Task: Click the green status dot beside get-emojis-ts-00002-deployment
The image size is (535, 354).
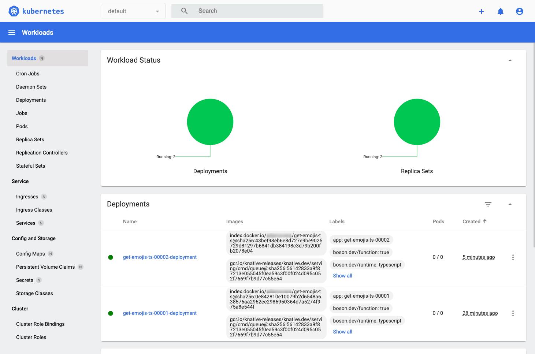Action: 111,257
